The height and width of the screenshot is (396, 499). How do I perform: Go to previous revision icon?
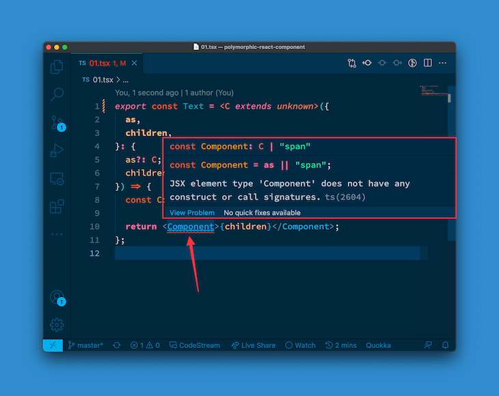pyautogui.click(x=367, y=63)
